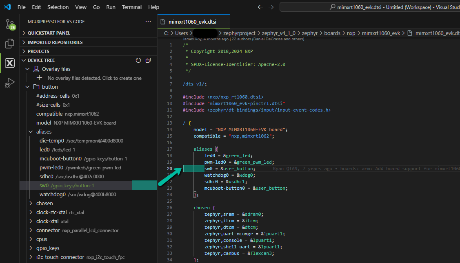Expand the cpus node
Screen dimensions: 460x263
(29, 239)
